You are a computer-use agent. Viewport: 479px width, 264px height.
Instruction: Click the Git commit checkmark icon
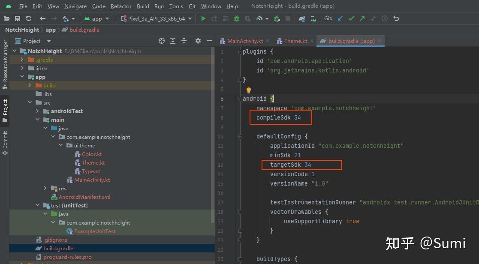tap(351, 18)
